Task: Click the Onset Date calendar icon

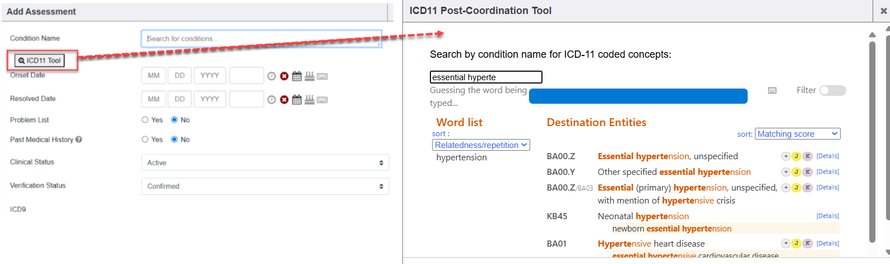Action: (296, 76)
